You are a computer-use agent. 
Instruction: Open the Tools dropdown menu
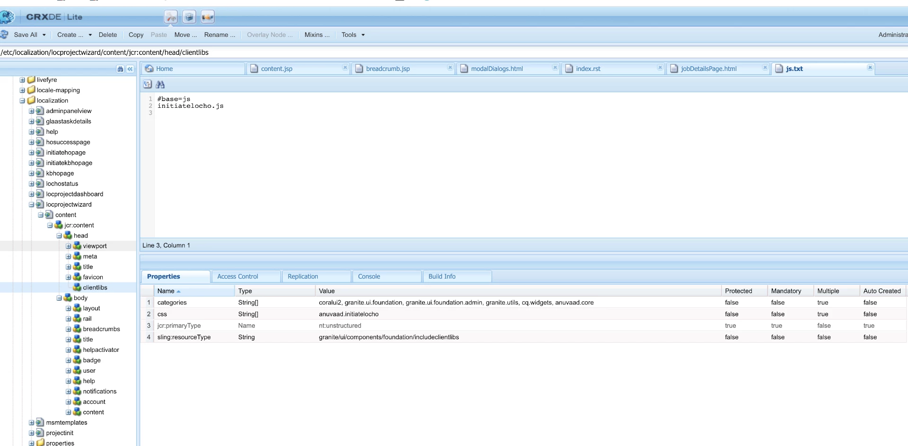(353, 35)
